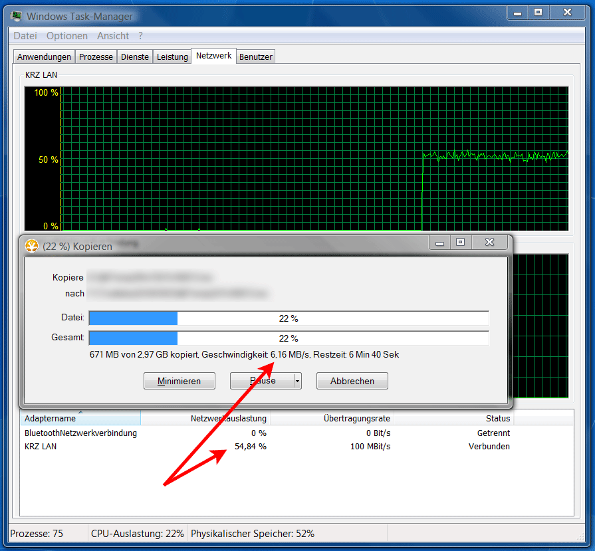This screenshot has height=551, width=595.
Task: Maximize the Task-Manager window
Action: [538, 13]
